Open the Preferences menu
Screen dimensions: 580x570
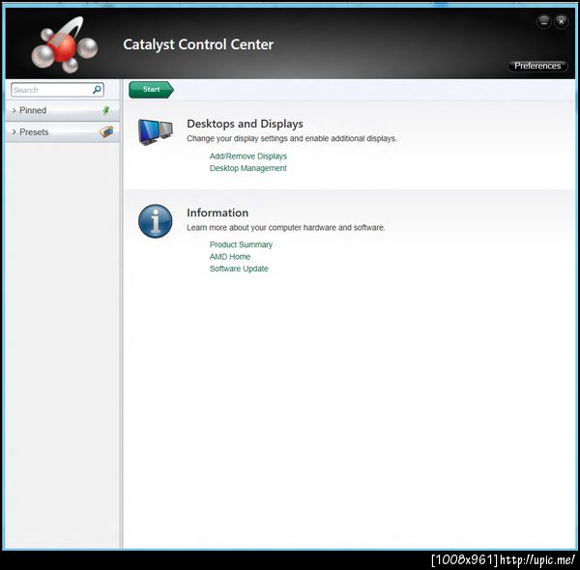coord(537,66)
